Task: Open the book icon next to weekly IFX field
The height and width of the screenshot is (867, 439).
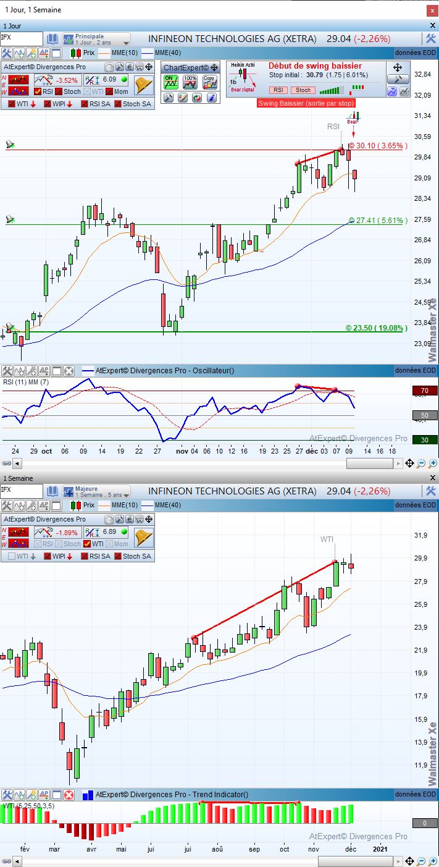Action: pyautogui.click(x=52, y=491)
